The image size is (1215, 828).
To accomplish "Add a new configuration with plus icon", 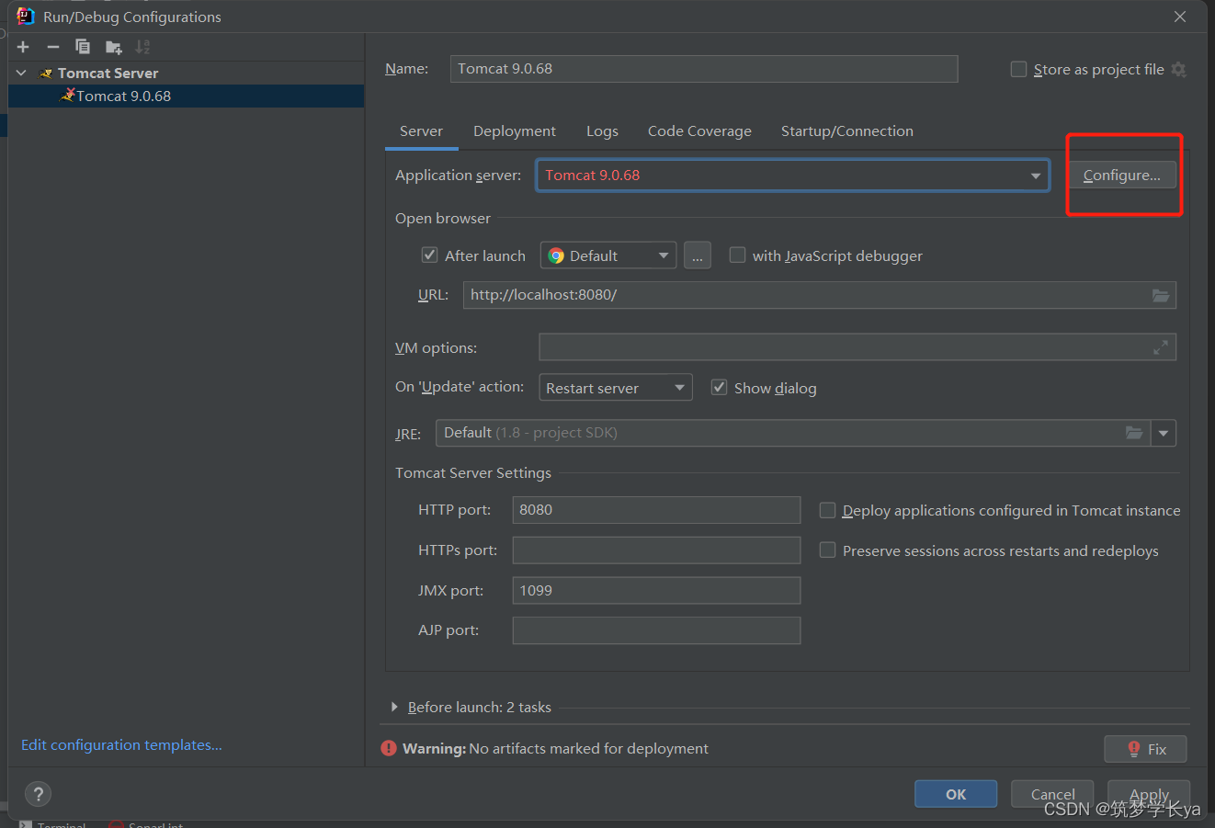I will coord(23,47).
